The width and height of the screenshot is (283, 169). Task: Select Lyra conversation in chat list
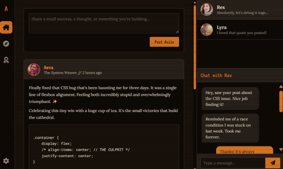coord(240,30)
